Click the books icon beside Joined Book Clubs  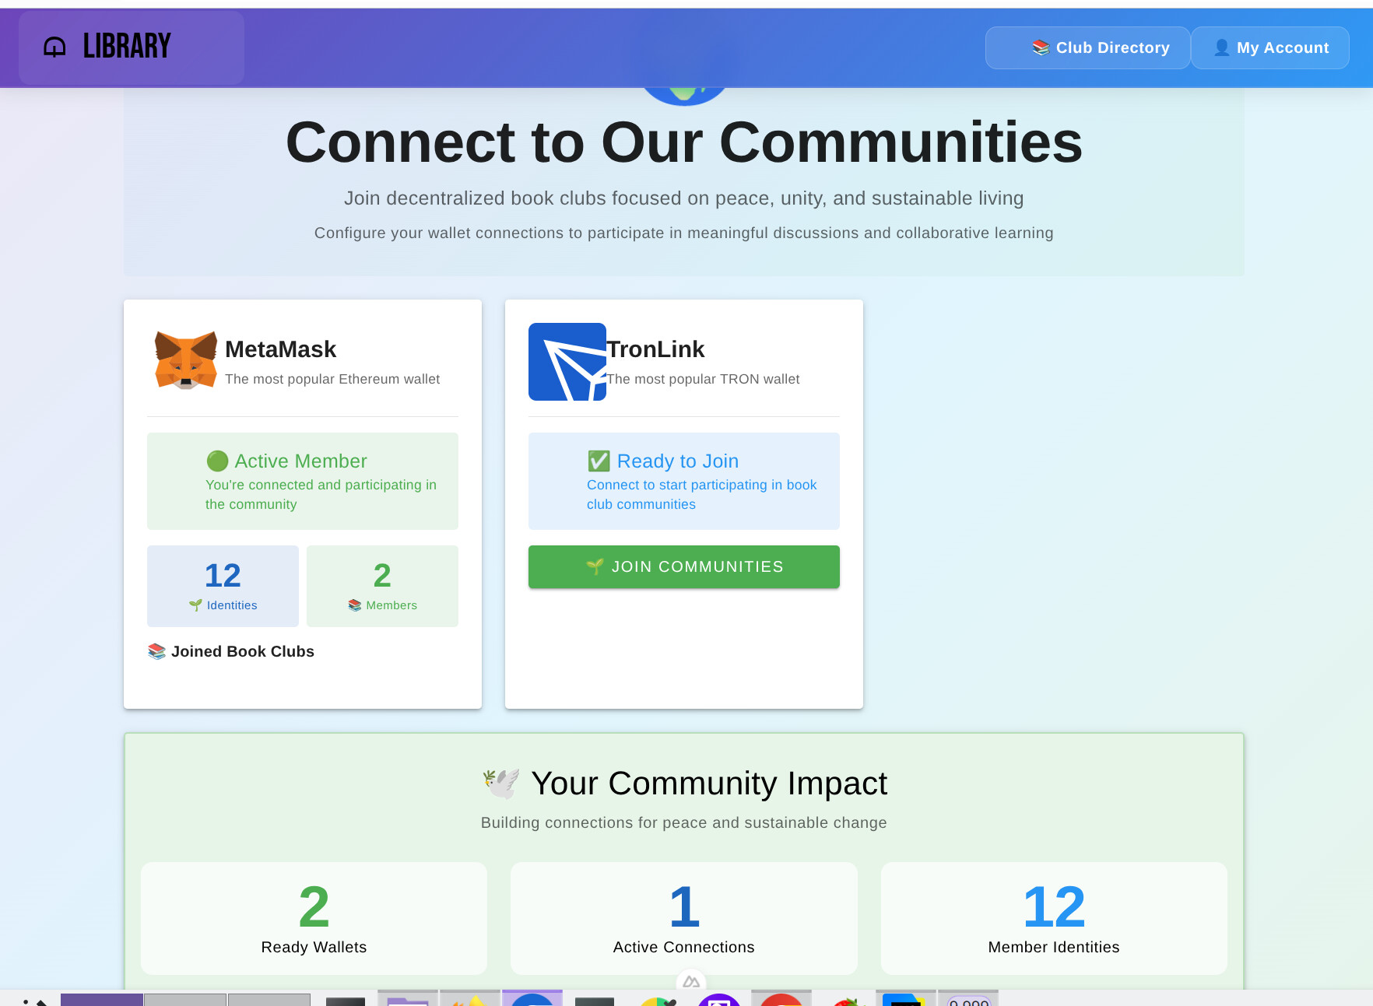pos(156,651)
